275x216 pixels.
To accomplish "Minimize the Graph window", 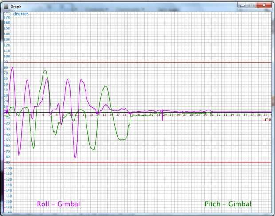I will click(242, 5).
